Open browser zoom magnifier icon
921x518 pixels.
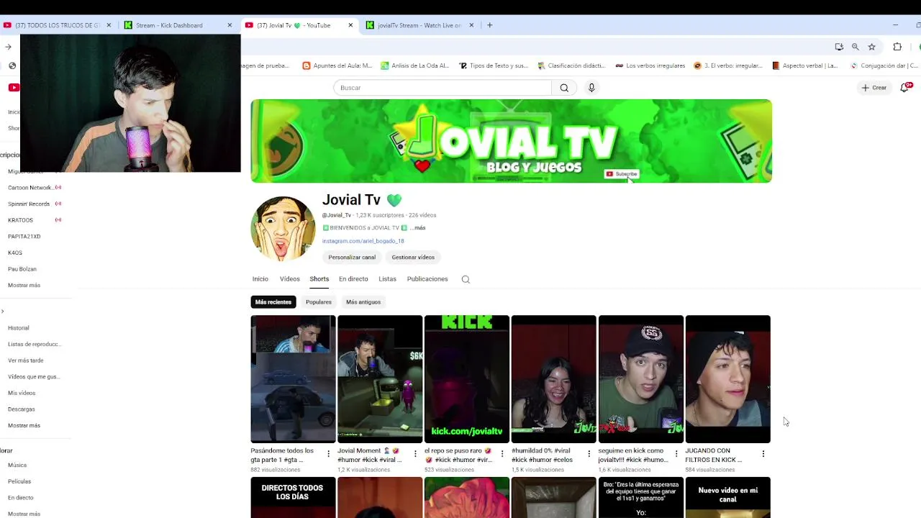click(x=855, y=47)
